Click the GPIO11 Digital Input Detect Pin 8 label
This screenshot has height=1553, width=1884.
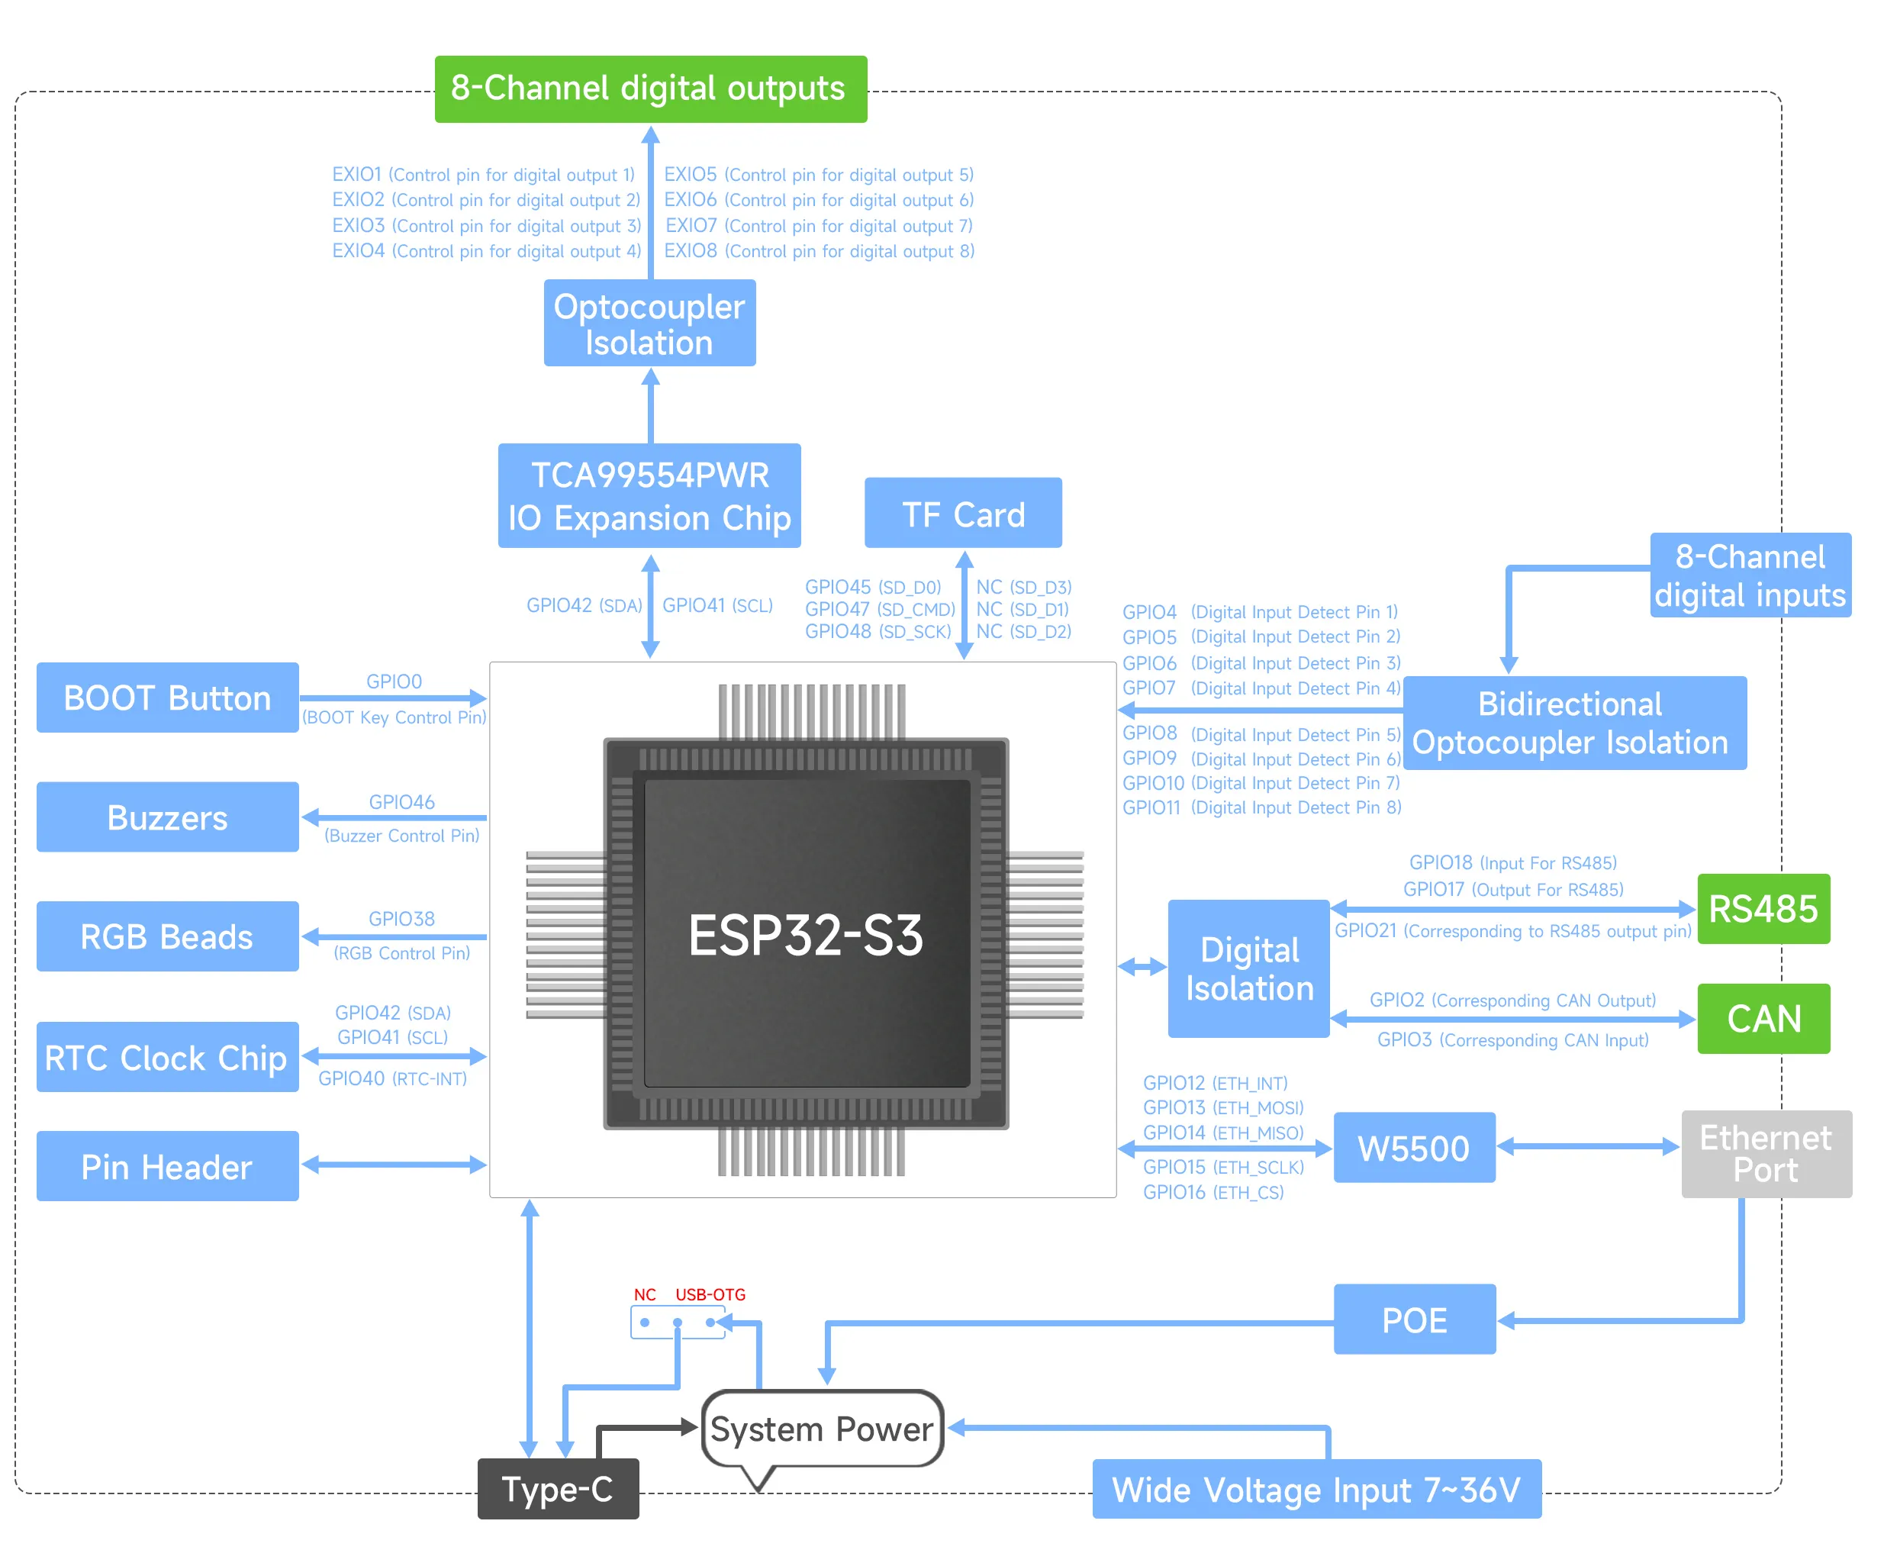(1261, 808)
